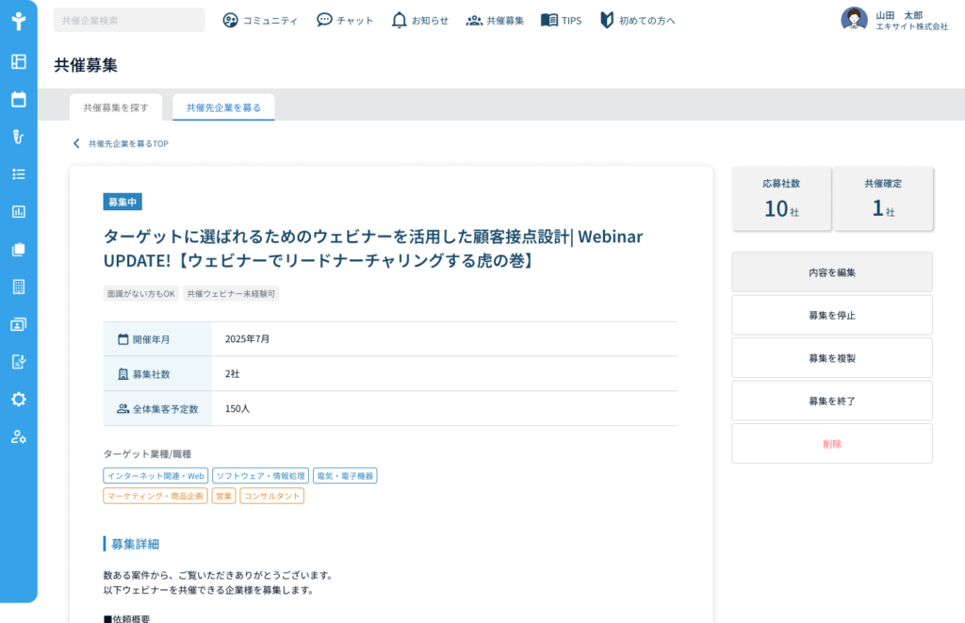Click the calendar icon in 開催年月 row

(123, 339)
